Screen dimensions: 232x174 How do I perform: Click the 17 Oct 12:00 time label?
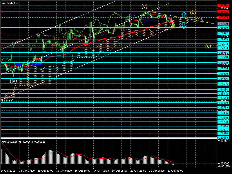[x=101, y=171]
